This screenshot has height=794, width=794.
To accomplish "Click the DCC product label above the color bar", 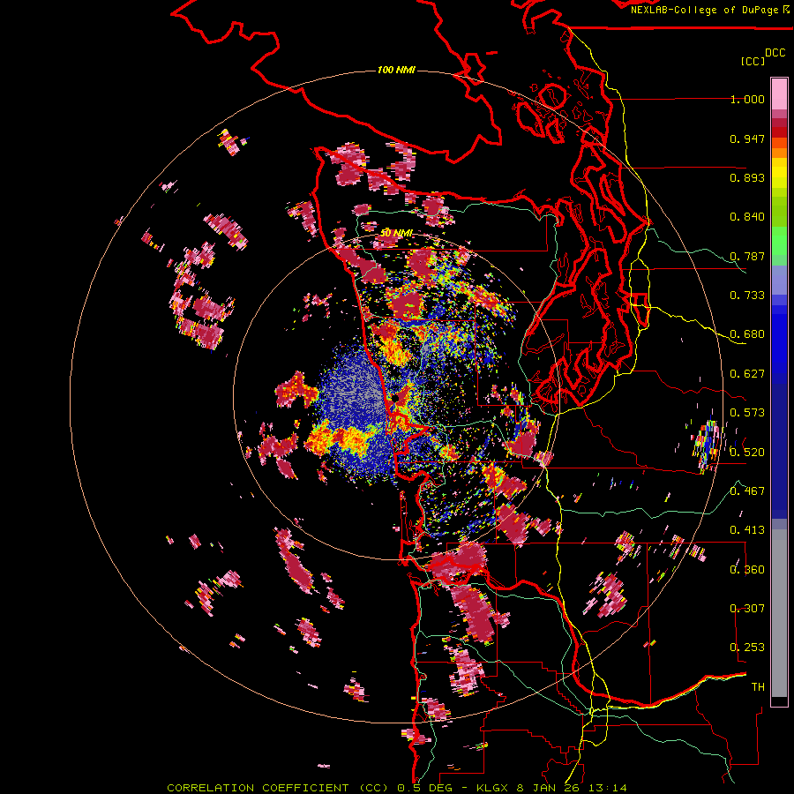I will [x=775, y=53].
